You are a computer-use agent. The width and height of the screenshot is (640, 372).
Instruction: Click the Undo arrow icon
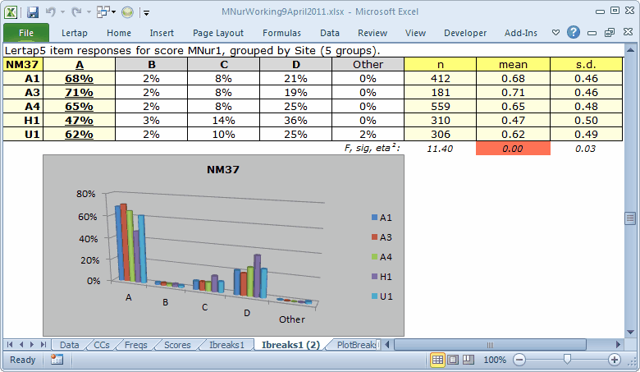[51, 12]
